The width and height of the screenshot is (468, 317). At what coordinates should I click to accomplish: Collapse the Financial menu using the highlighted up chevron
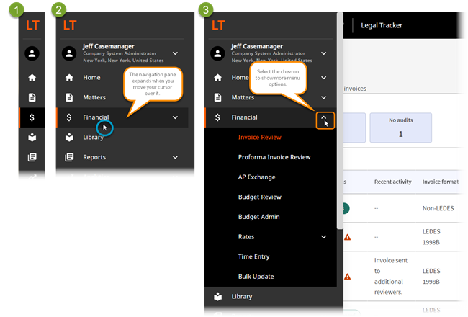pos(324,117)
